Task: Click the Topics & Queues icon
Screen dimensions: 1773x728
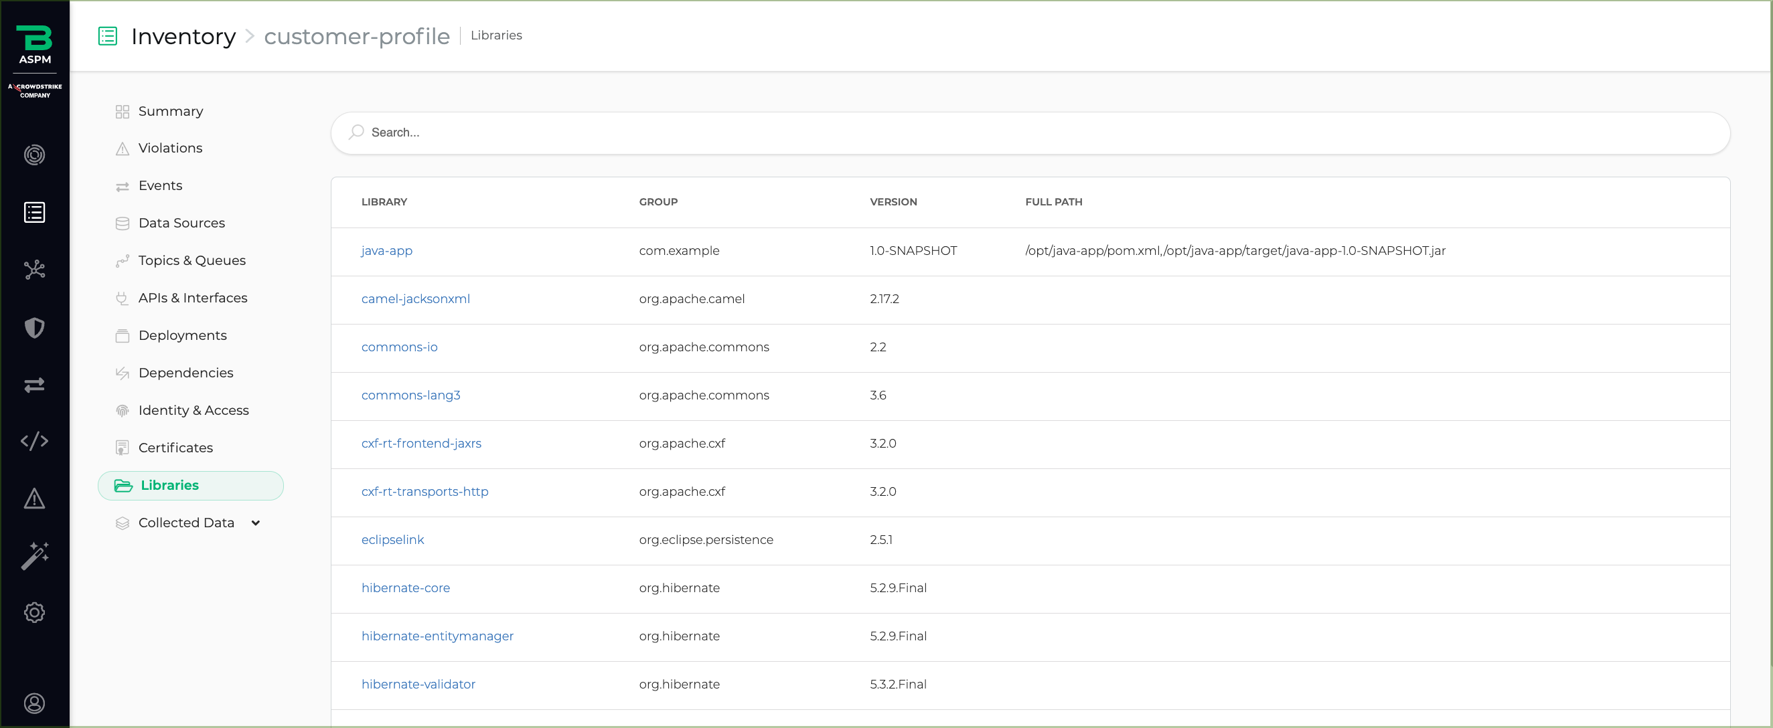Action: pyautogui.click(x=123, y=261)
